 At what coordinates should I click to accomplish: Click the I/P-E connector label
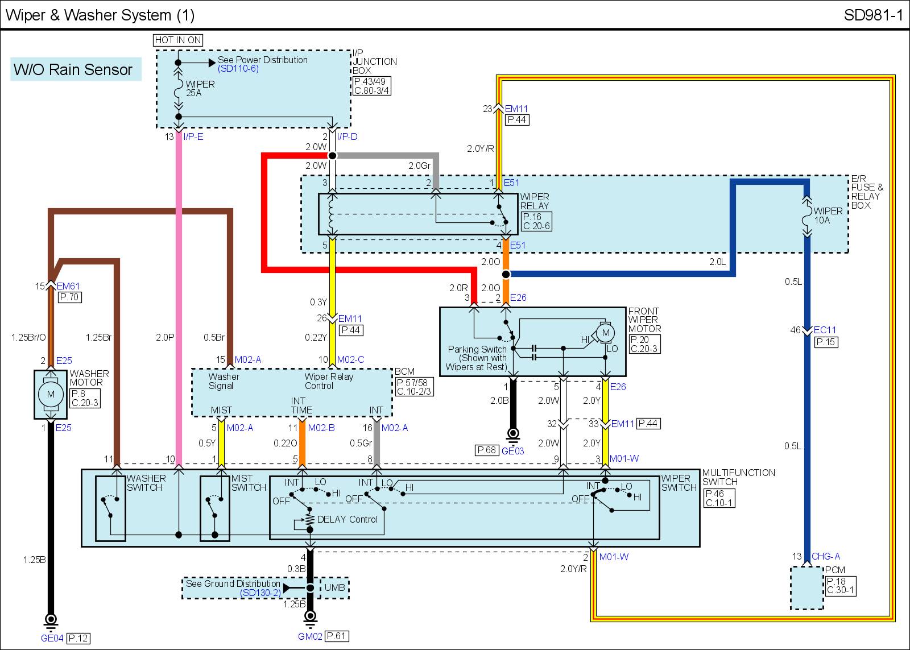(x=193, y=137)
